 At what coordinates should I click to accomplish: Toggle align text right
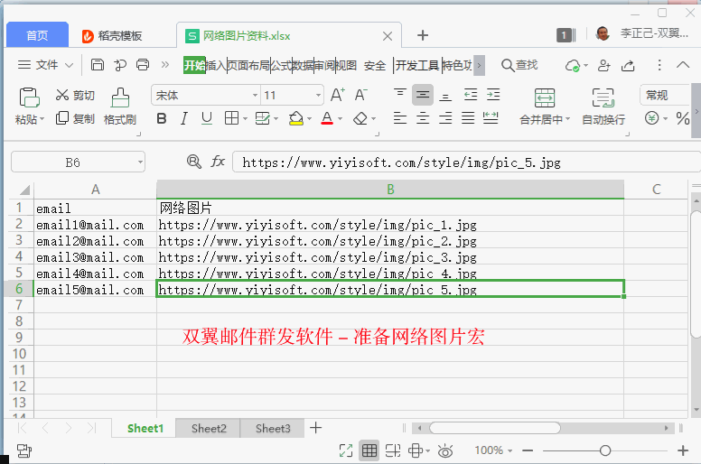(x=445, y=118)
